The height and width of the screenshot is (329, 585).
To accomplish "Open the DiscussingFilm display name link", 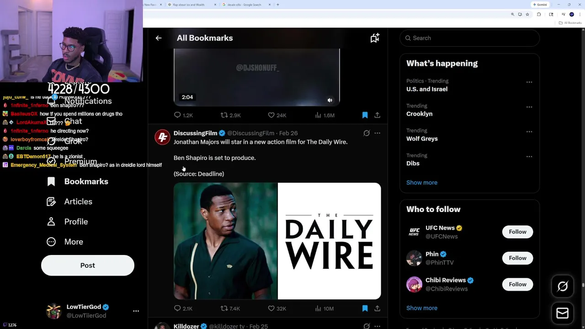I will pyautogui.click(x=195, y=133).
